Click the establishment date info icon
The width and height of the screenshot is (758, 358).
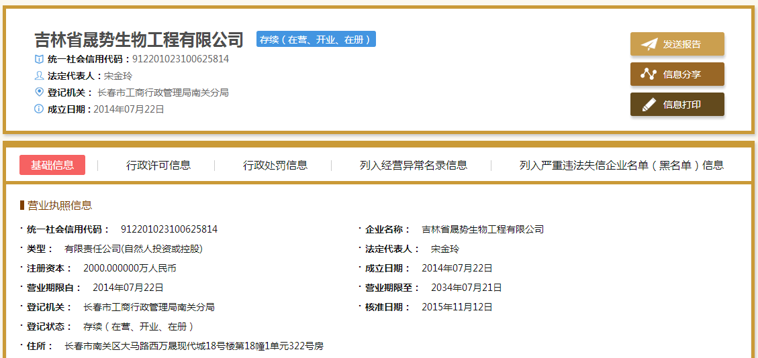(39, 109)
